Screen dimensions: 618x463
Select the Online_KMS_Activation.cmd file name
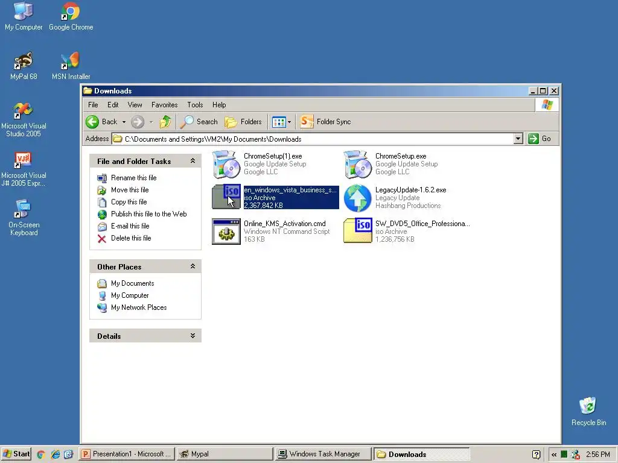click(x=285, y=224)
